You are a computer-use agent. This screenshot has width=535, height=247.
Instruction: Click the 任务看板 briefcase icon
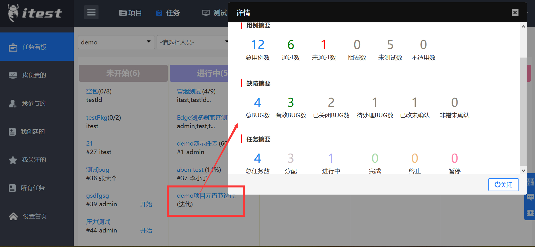click(13, 47)
